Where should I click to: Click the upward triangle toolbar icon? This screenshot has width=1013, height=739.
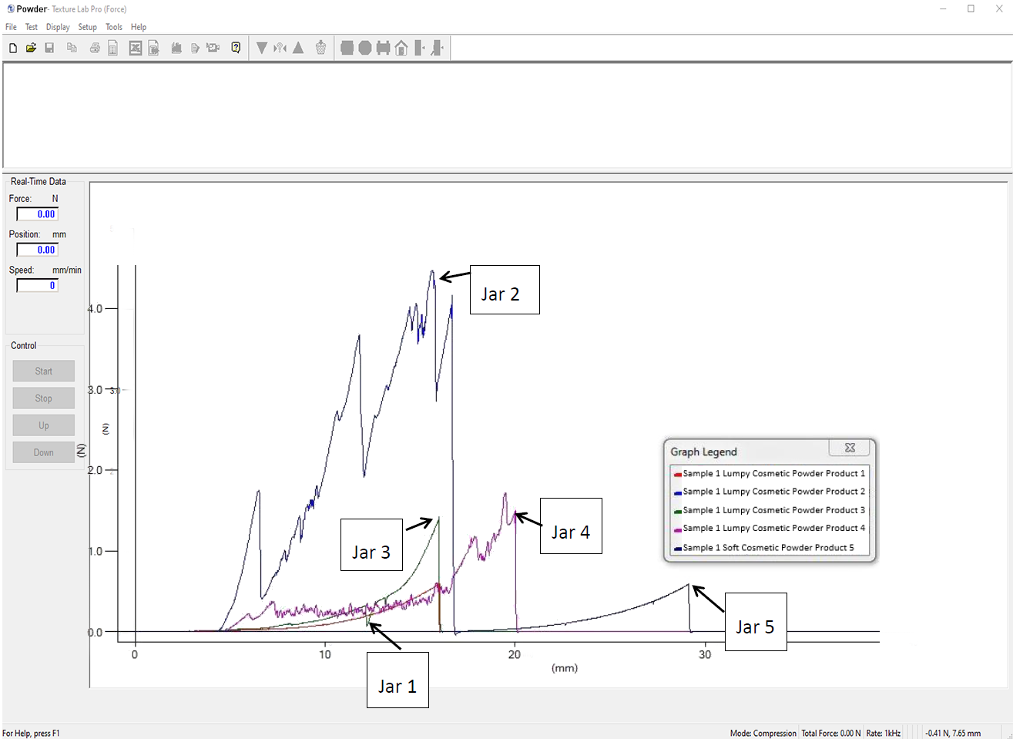click(x=298, y=48)
